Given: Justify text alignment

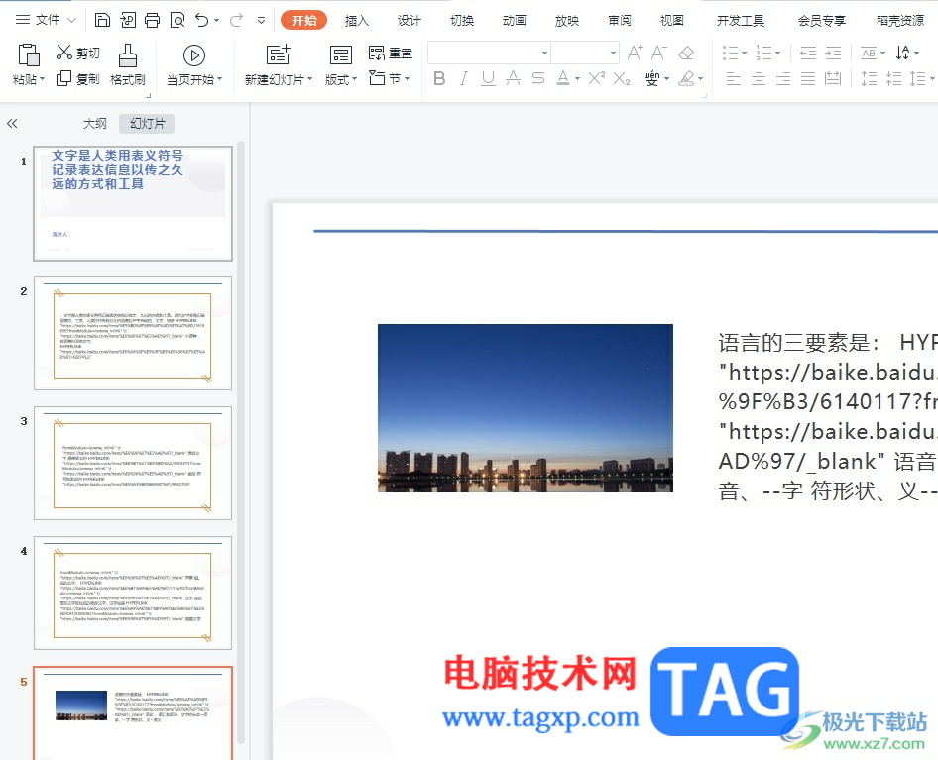Looking at the screenshot, I should [808, 78].
